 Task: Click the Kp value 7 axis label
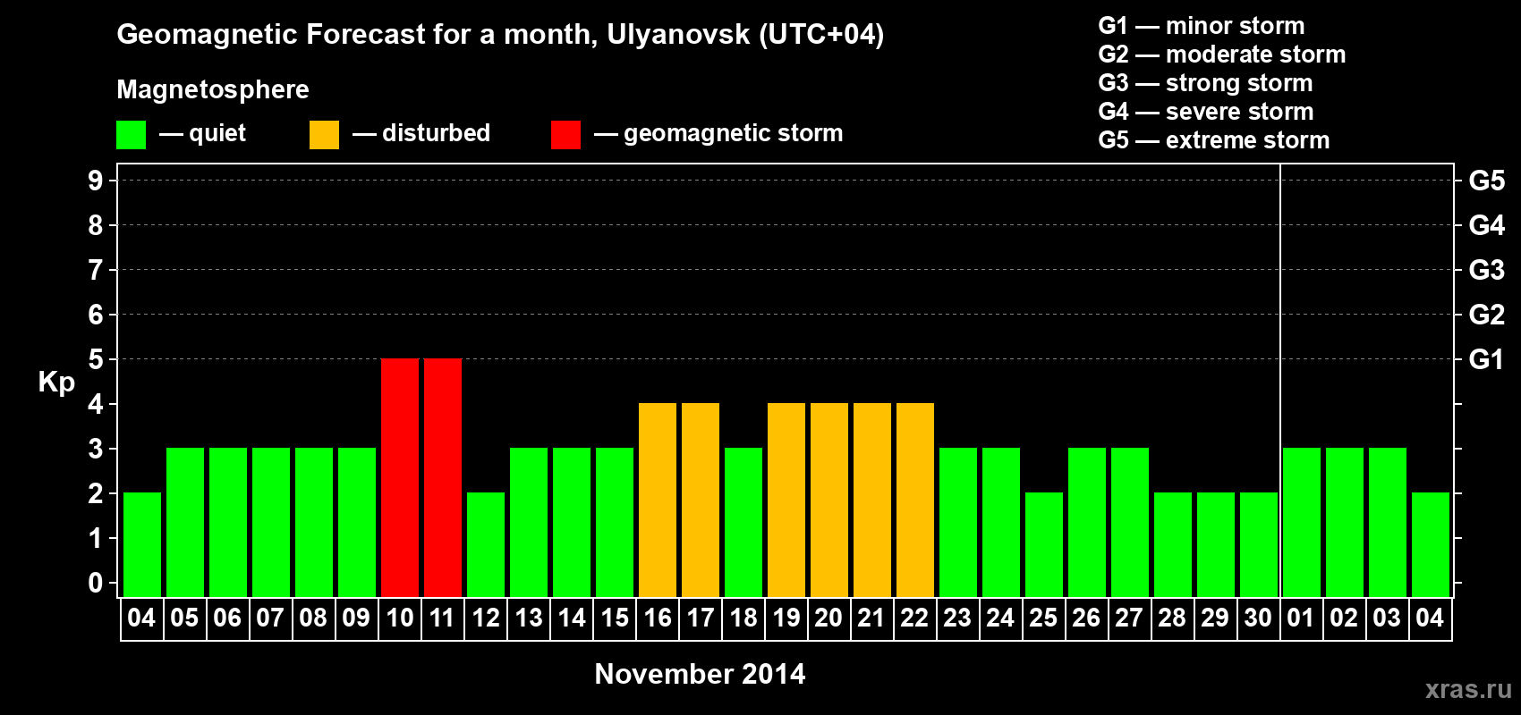point(96,270)
